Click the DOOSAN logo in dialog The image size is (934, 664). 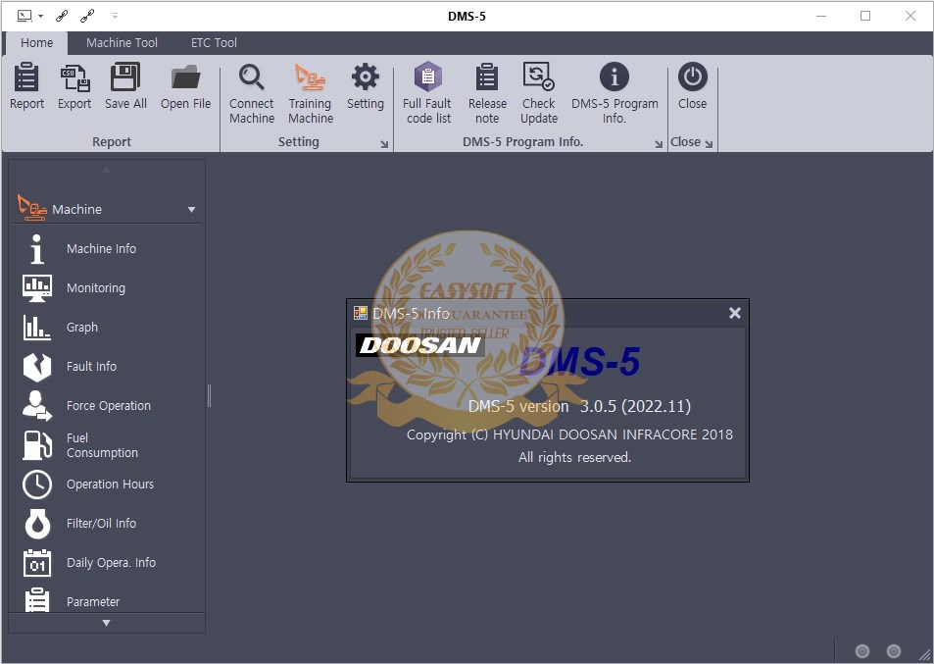[419, 345]
